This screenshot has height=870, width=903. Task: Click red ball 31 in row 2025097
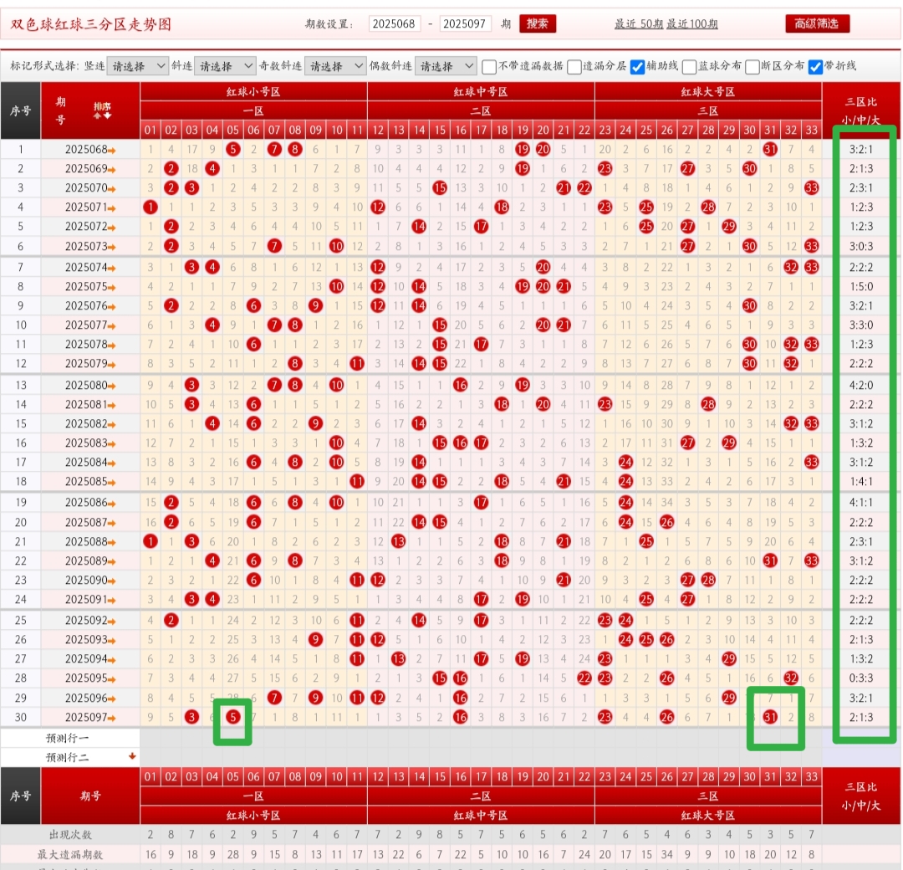tap(769, 717)
